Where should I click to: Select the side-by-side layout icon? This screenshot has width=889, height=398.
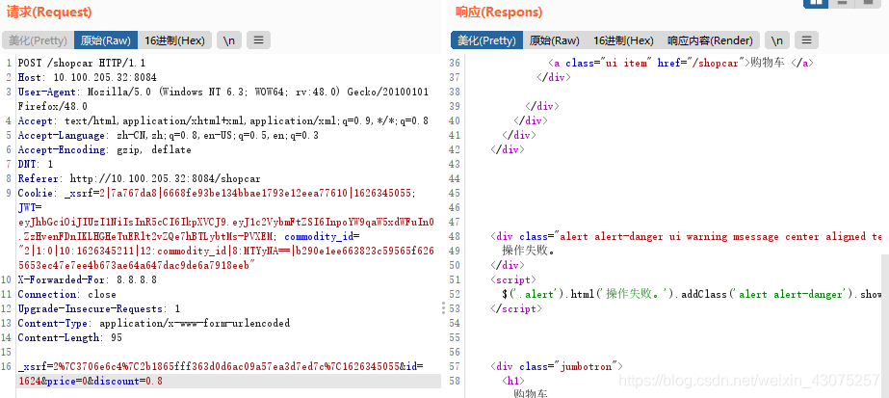tap(816, 3)
